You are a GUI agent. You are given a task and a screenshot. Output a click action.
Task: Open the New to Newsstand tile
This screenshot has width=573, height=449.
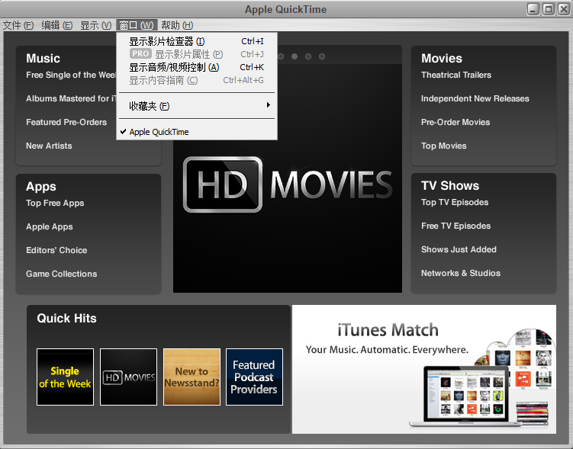click(192, 377)
